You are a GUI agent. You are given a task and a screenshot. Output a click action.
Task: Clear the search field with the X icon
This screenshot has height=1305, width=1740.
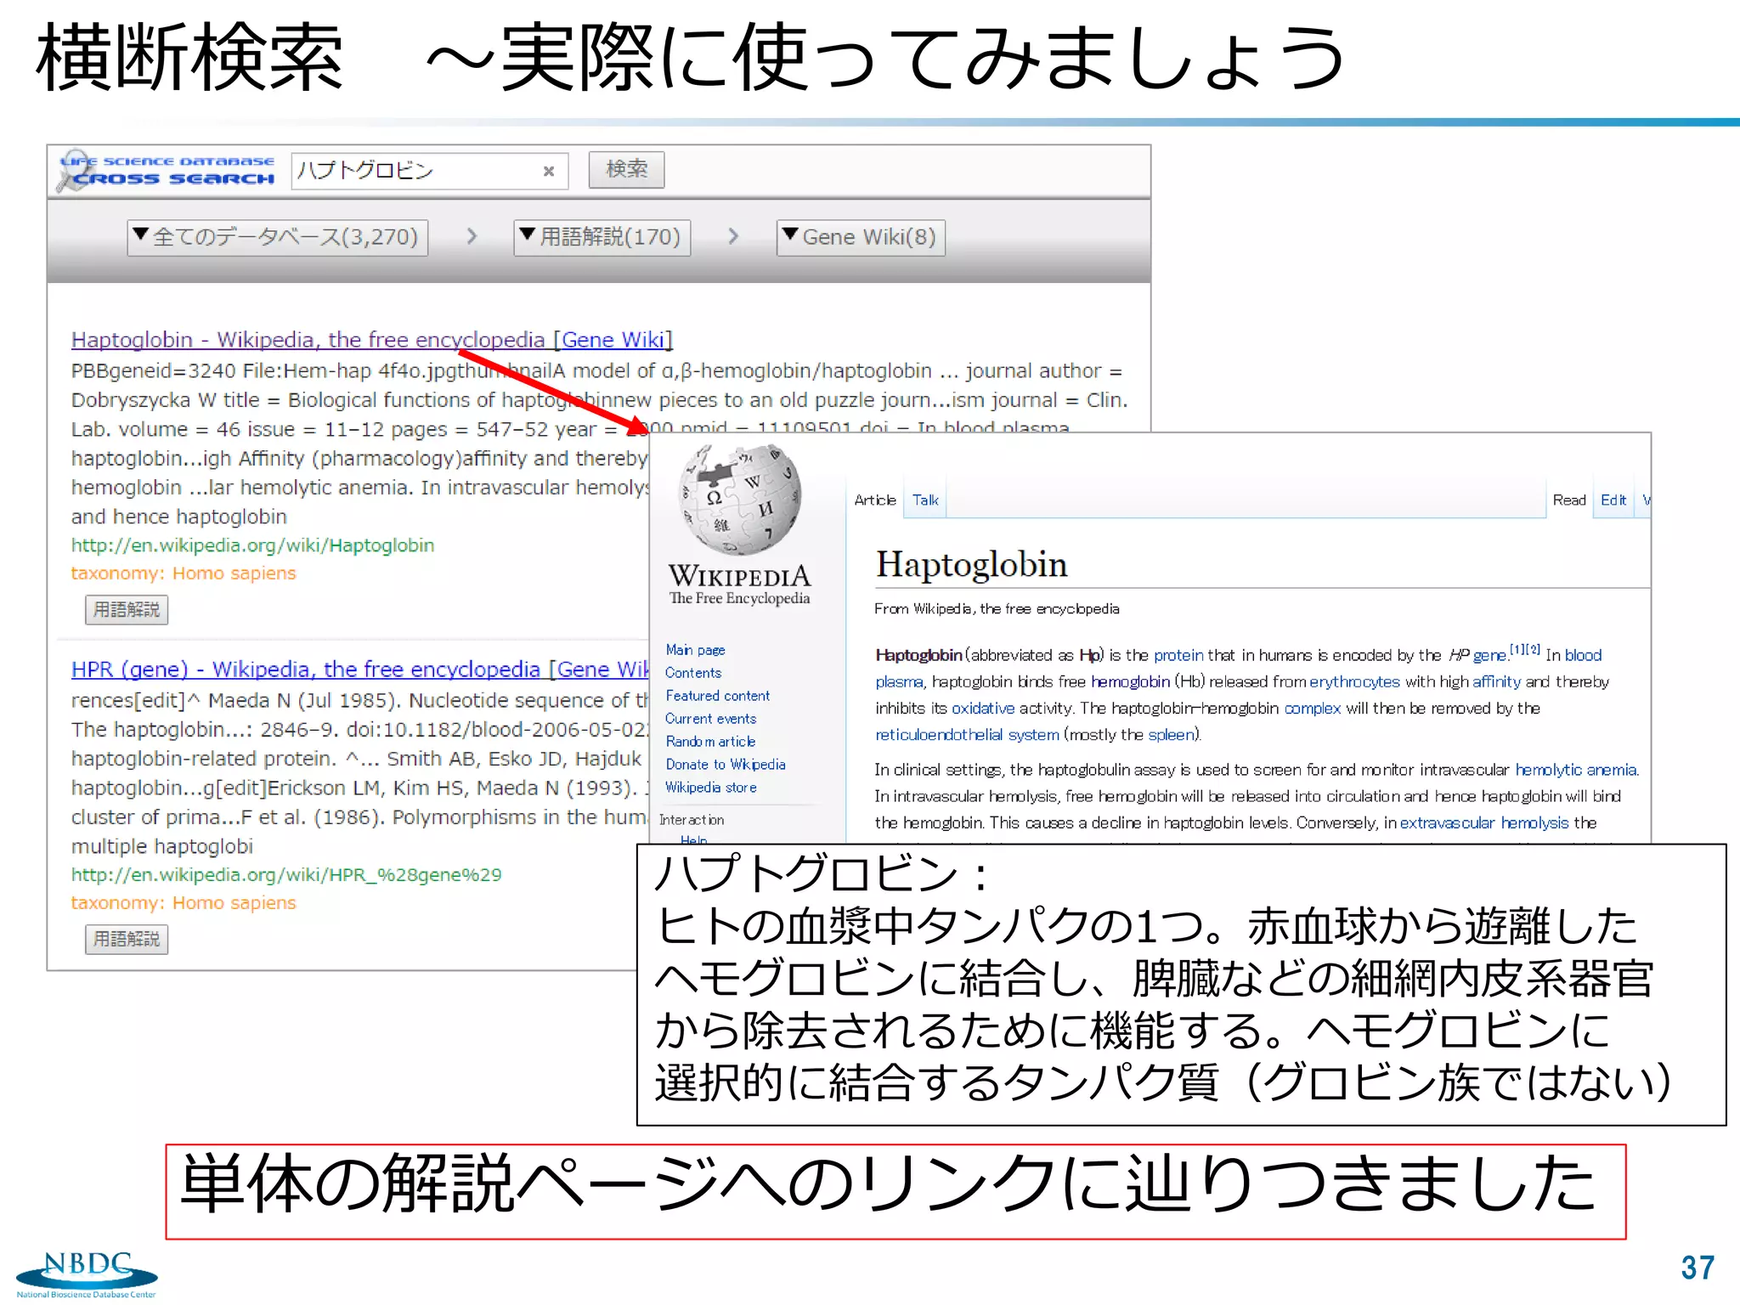[549, 172]
